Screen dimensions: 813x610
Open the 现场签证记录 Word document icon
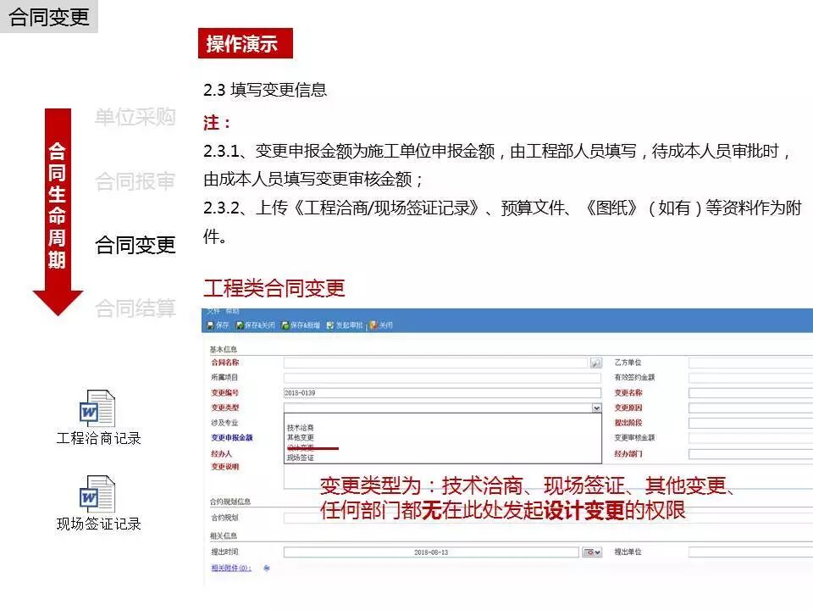point(97,494)
